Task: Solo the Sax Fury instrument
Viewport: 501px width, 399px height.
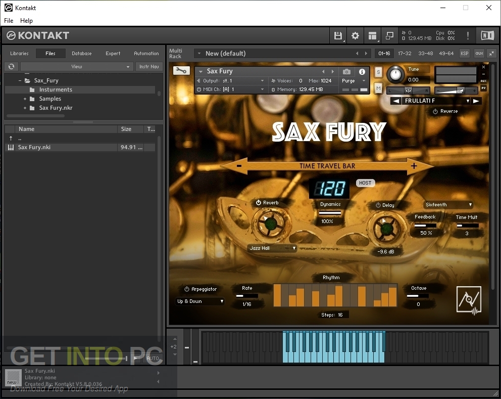Action: [378, 72]
